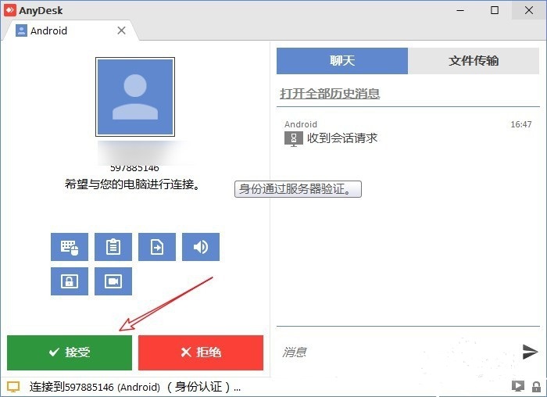Click the 希望与您的电脑进行连接 text

(x=133, y=184)
